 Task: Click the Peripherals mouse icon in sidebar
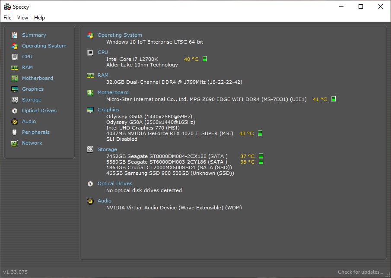point(15,132)
